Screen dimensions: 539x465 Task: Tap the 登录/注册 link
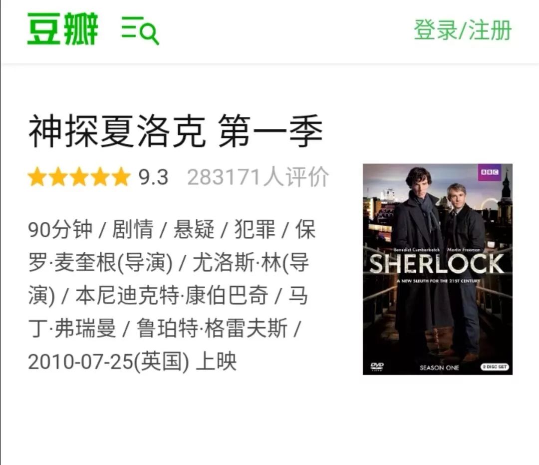(x=463, y=30)
